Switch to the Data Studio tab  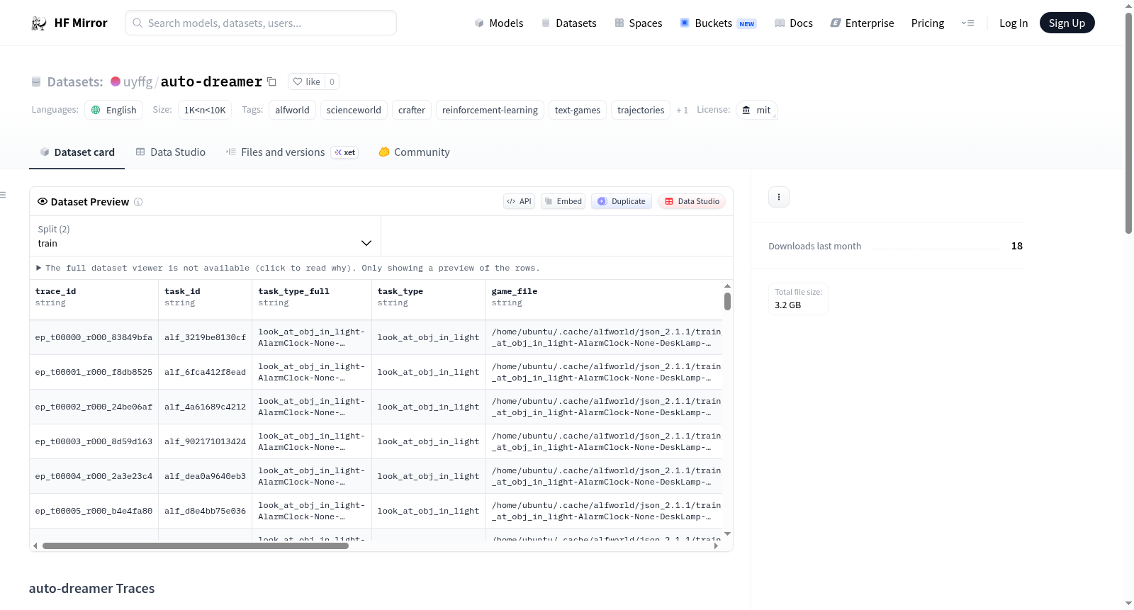click(171, 152)
